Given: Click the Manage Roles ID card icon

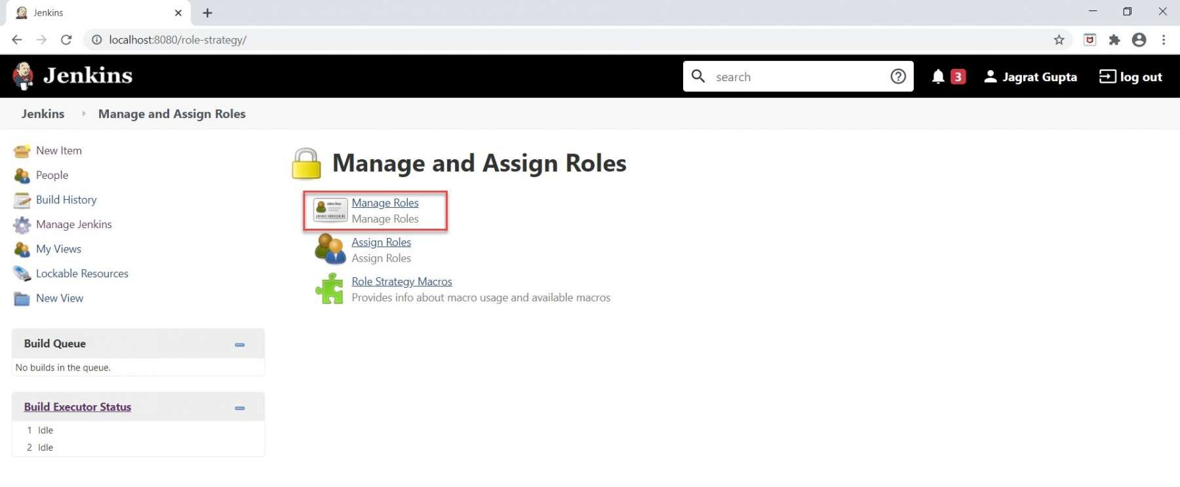Looking at the screenshot, I should click(330, 210).
